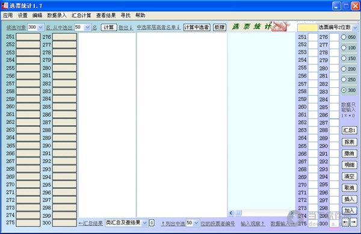Click the left arrow navigation button
Image resolution: width=361 pixels, height=234 pixels.
coord(345,222)
